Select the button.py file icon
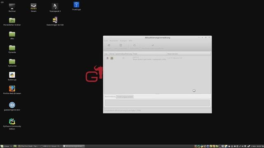The width and height of the screenshot is (264, 148). click(12, 76)
